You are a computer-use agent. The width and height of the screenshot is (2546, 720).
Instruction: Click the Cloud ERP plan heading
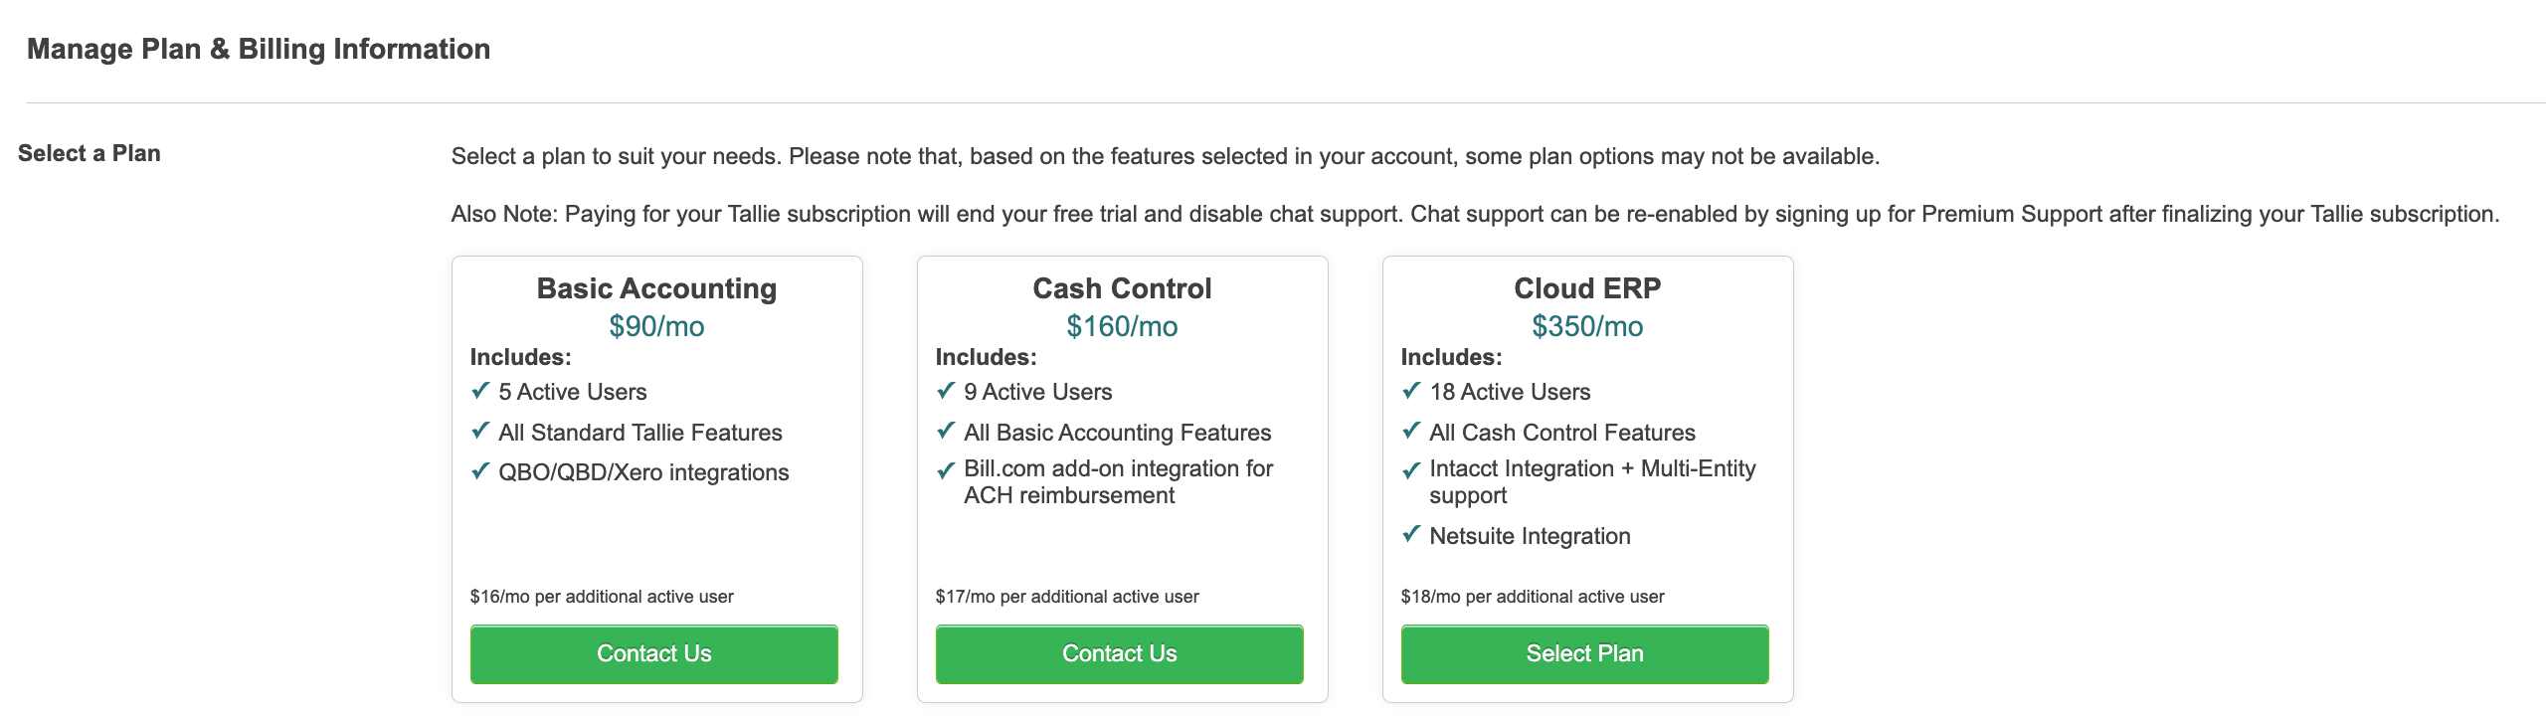1587,288
